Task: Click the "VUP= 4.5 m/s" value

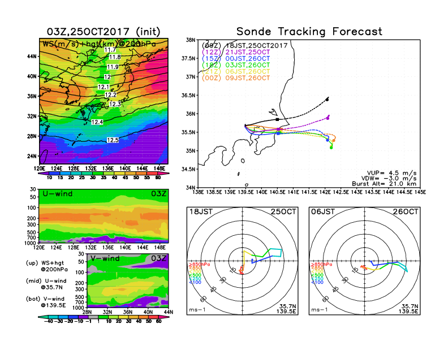Action: 391,173
